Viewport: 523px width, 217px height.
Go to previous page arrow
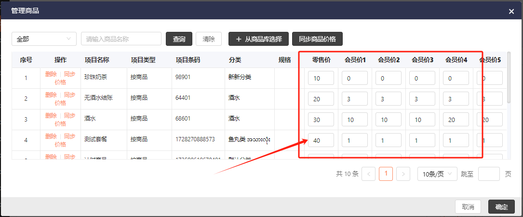pos(368,174)
